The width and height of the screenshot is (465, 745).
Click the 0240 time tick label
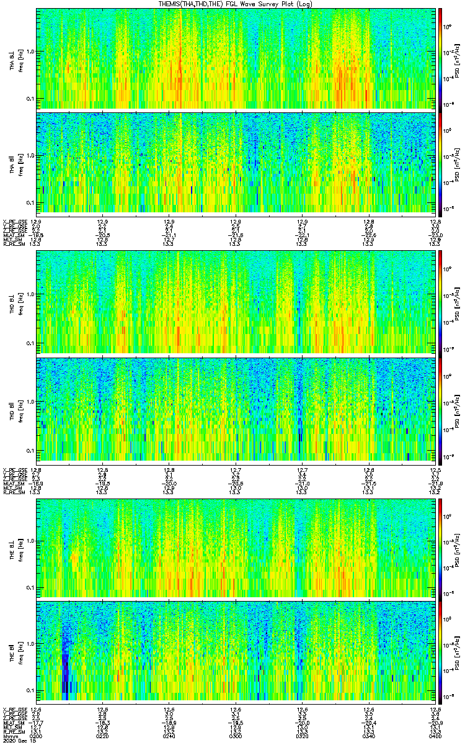169,736
